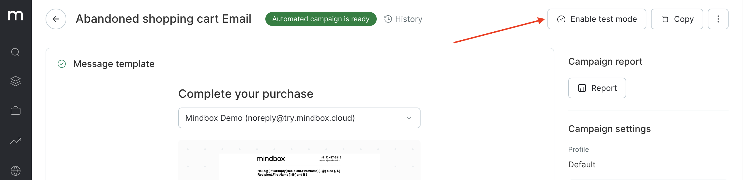Click the 'Campaign report' heading

(605, 62)
